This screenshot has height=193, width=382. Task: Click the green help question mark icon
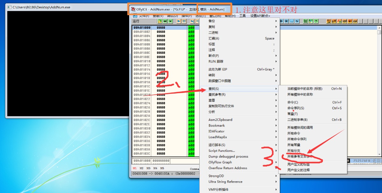(316, 21)
